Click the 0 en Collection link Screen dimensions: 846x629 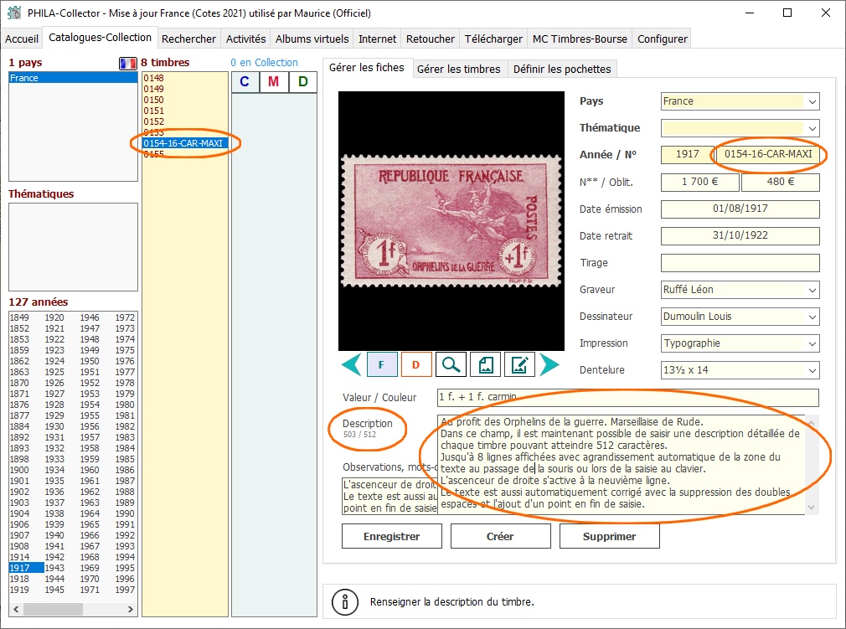click(x=265, y=63)
